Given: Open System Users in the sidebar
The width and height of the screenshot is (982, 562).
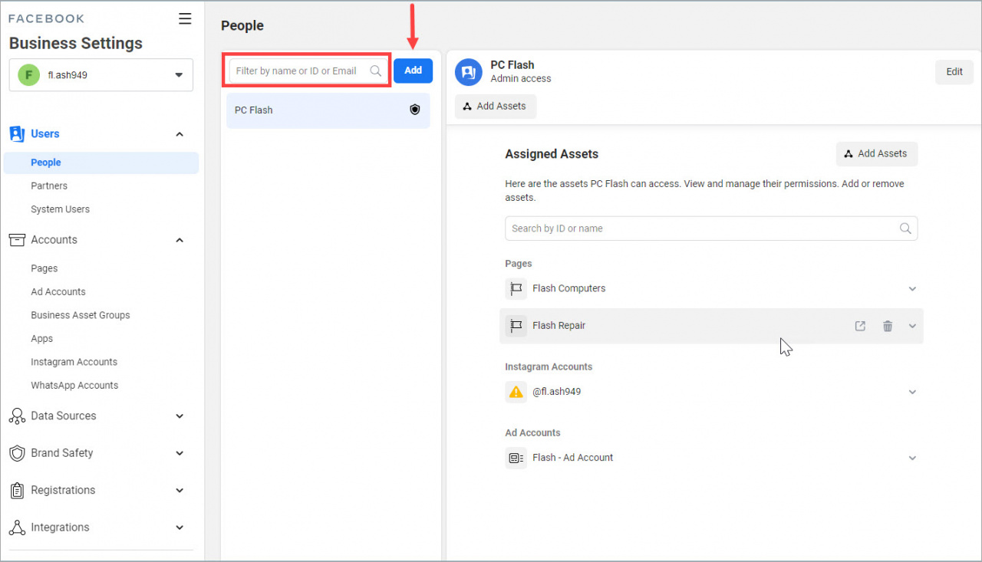Looking at the screenshot, I should 60,209.
